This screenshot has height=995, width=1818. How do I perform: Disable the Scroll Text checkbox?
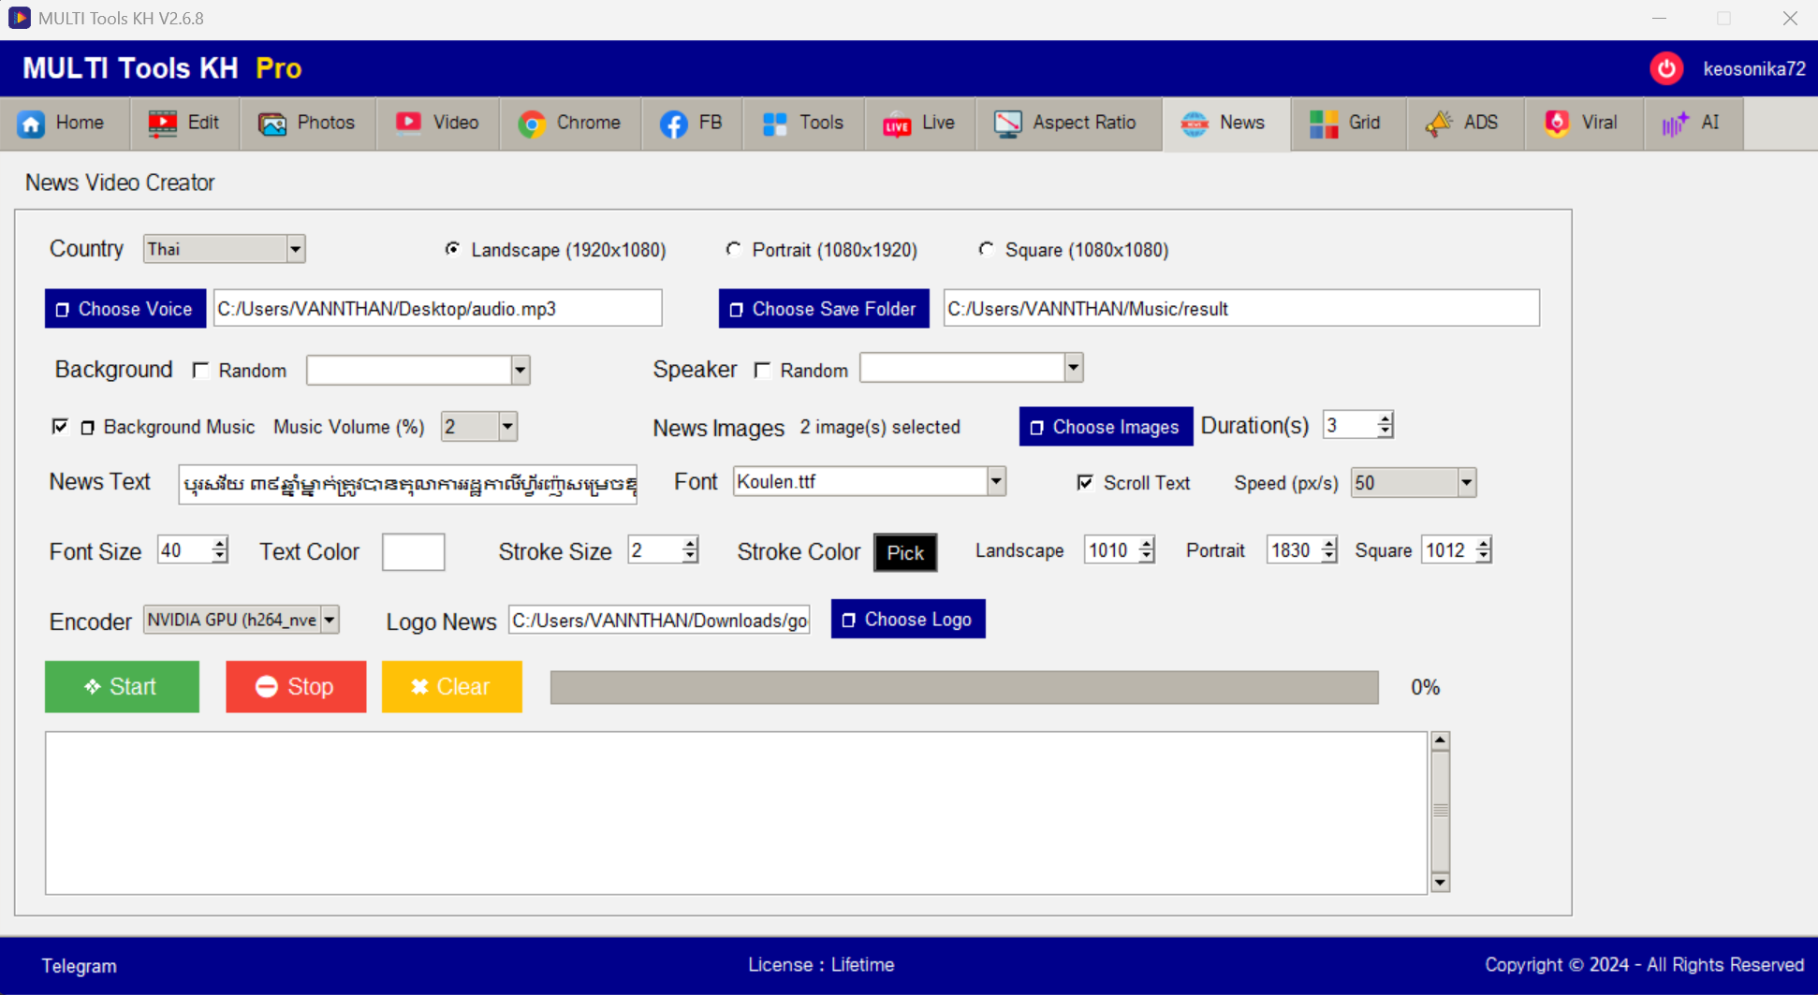[x=1085, y=483]
